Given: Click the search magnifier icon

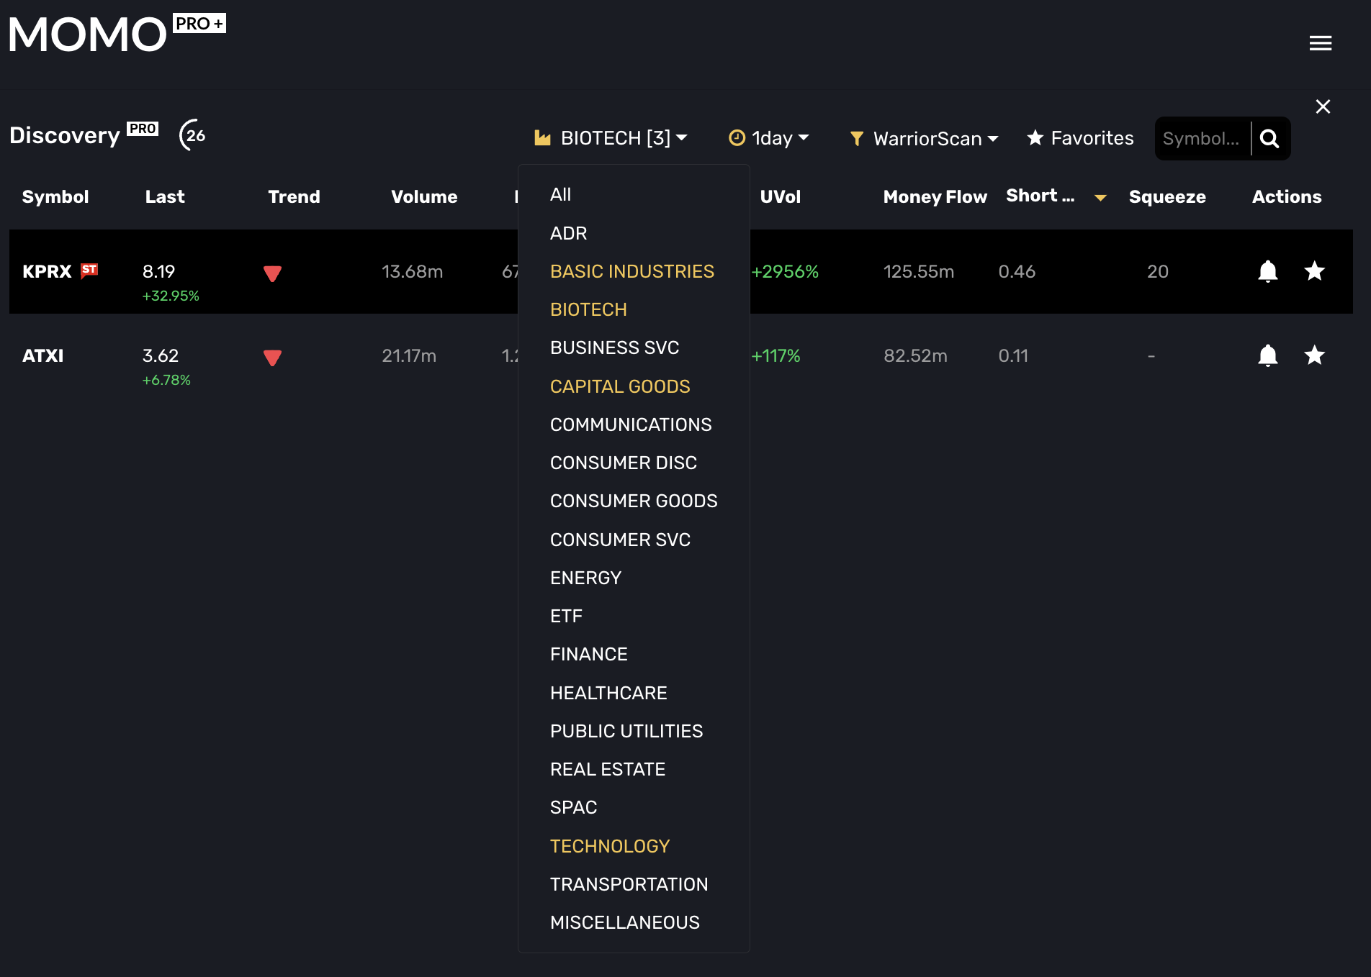Looking at the screenshot, I should [1269, 138].
